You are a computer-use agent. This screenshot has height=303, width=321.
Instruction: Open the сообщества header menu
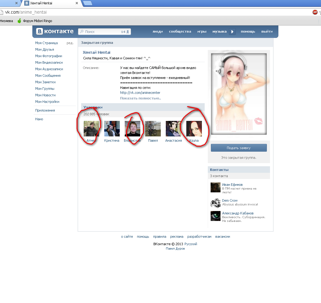tap(180, 31)
